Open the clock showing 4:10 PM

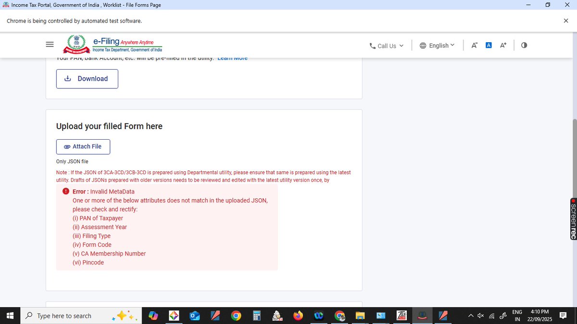point(539,315)
